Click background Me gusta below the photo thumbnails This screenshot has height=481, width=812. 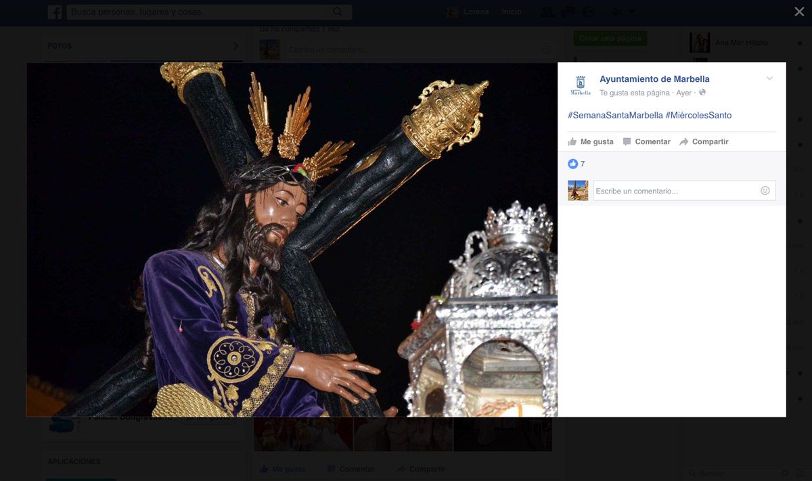click(282, 469)
